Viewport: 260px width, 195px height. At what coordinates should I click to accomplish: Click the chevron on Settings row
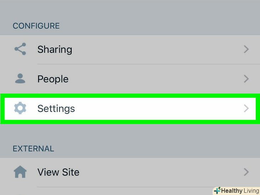pos(246,108)
